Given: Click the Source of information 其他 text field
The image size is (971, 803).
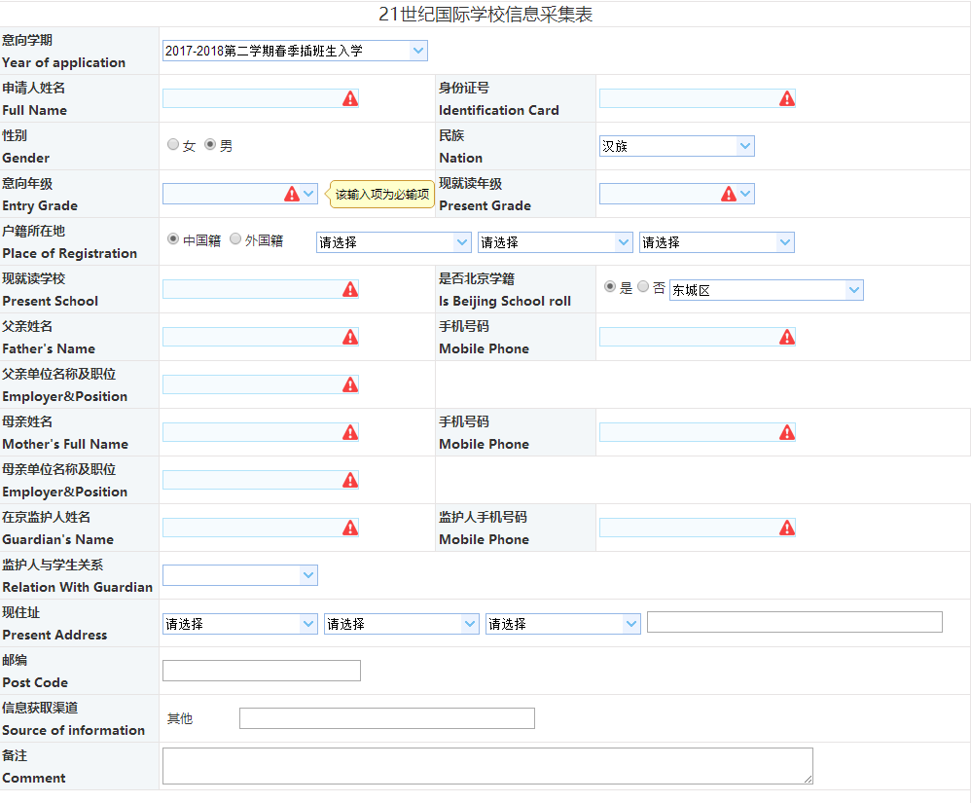Looking at the screenshot, I should tap(386, 718).
